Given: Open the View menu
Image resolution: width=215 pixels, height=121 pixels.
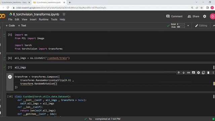Looking at the screenshot, I should coord(25,19).
